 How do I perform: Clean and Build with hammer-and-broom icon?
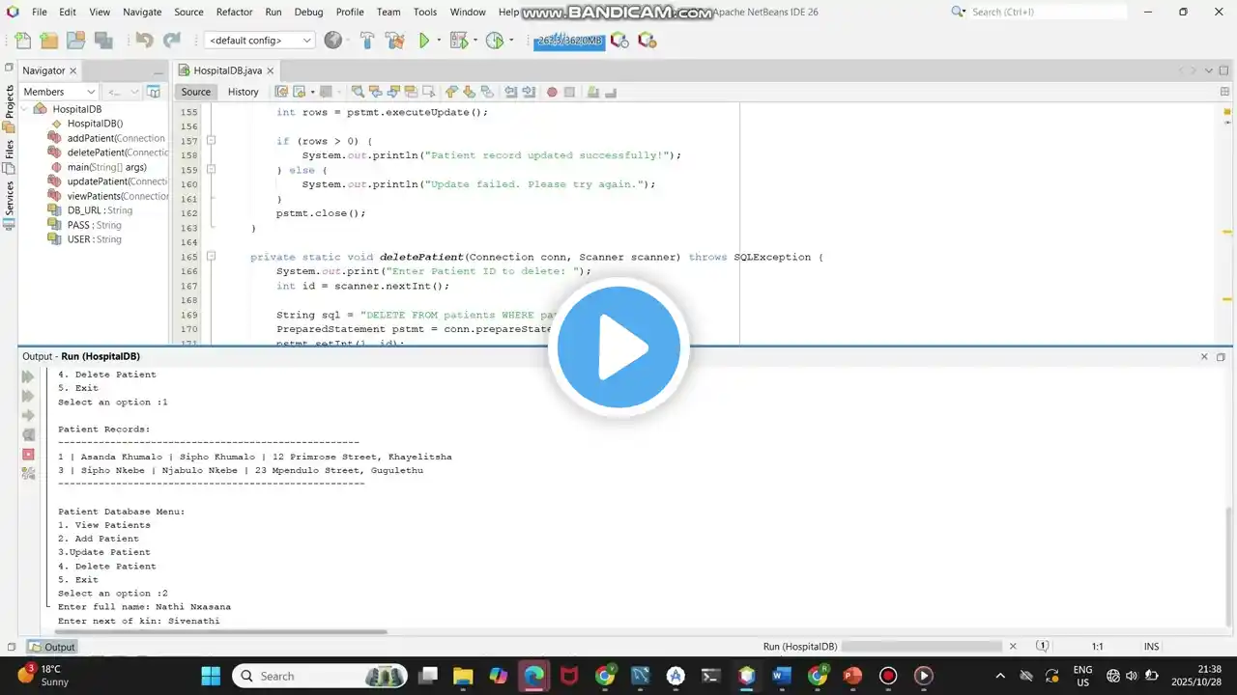click(x=394, y=41)
